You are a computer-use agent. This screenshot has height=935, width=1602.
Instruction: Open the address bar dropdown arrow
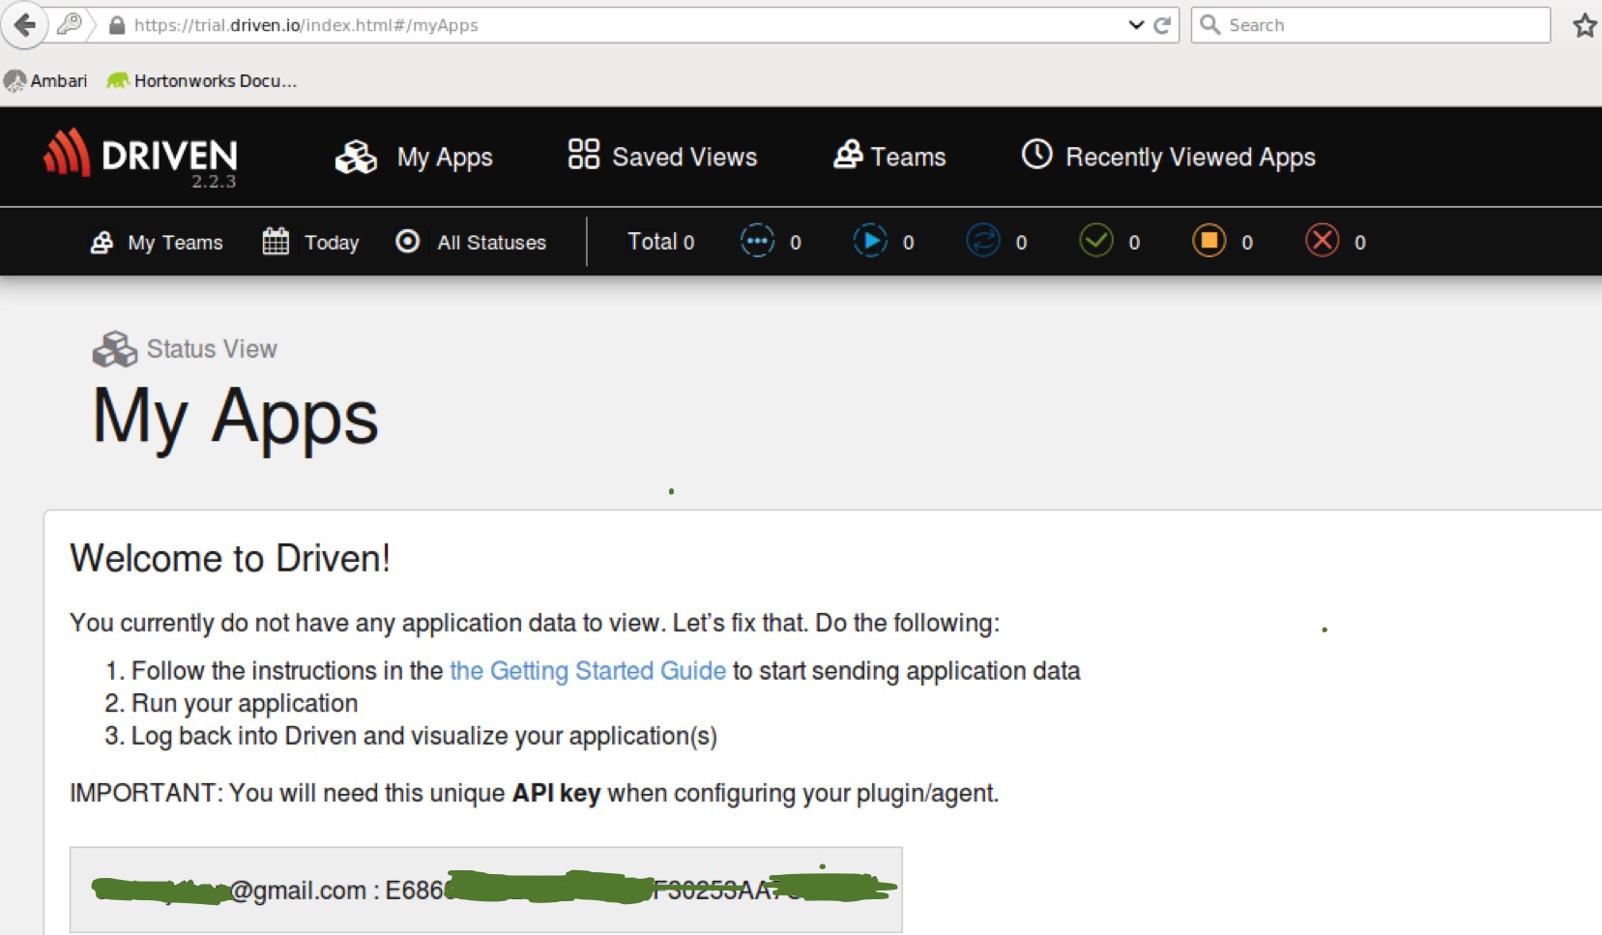click(x=1136, y=25)
